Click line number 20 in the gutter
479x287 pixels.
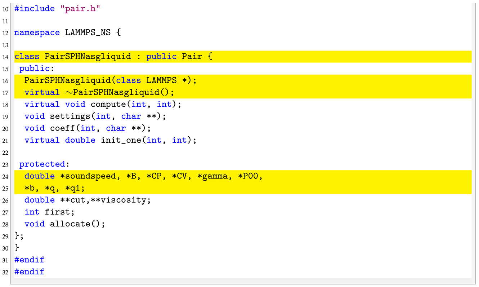5,128
